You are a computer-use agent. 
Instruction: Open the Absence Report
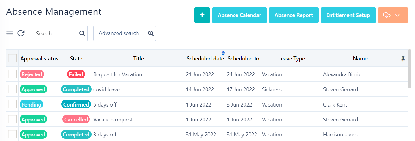tap(293, 15)
